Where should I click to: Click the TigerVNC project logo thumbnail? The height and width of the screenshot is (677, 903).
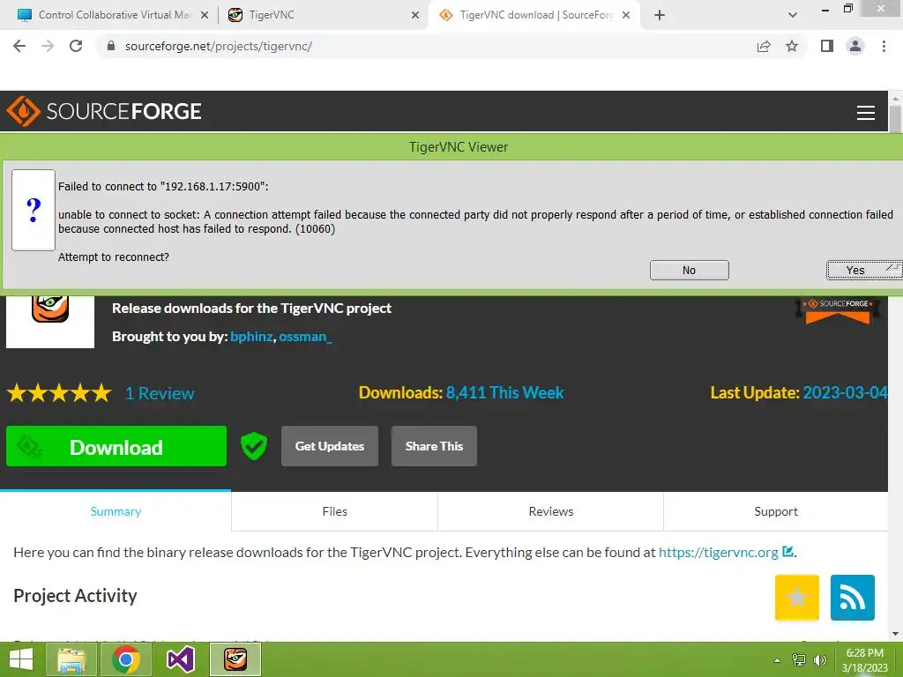[x=50, y=321]
